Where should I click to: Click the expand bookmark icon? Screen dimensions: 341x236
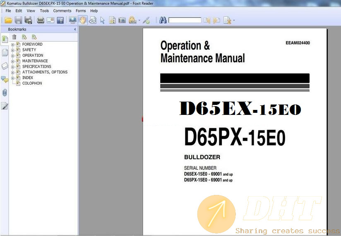coord(24,37)
